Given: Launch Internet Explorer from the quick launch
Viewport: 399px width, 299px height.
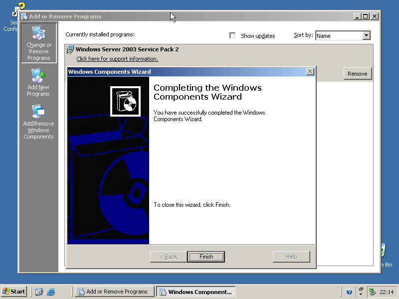Looking at the screenshot, I should (51, 292).
